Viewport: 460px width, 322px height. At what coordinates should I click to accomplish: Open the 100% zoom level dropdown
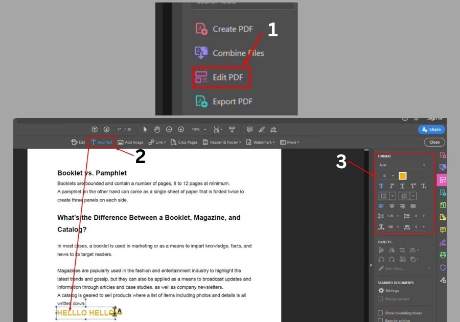[199, 129]
